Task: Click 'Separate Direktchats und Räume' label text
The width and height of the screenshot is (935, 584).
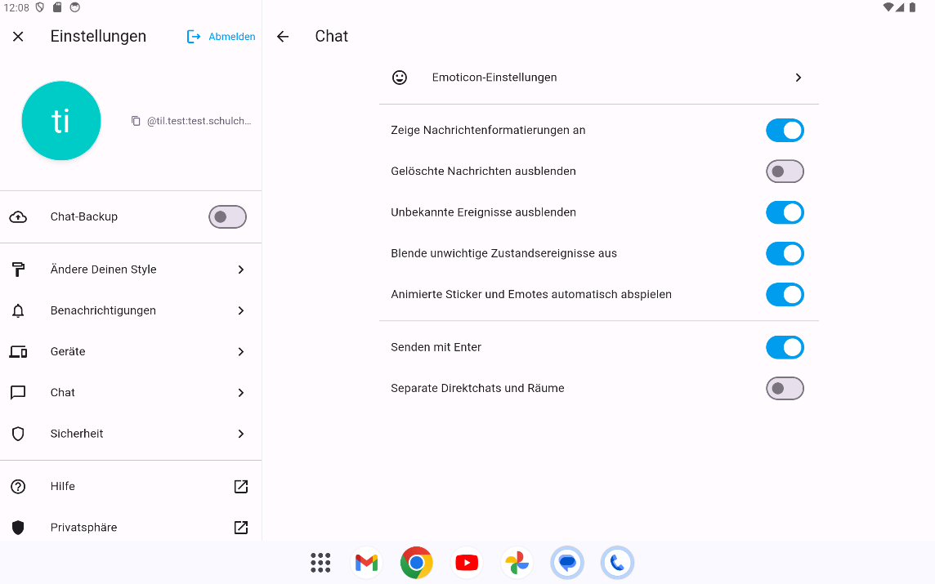Action: [477, 389]
